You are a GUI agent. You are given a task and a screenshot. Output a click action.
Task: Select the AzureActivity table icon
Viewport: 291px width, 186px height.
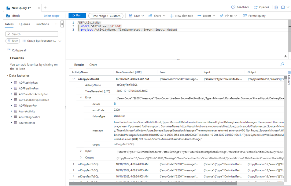pos(16,112)
